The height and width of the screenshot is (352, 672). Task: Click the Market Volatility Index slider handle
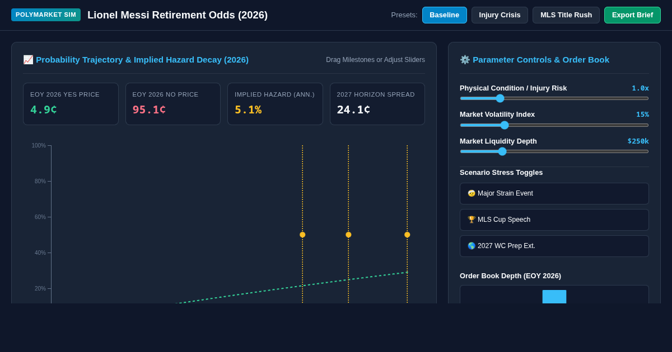505,125
